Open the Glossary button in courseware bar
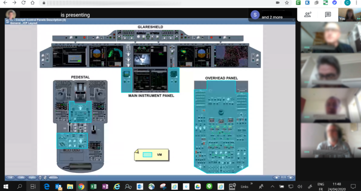The height and width of the screenshot is (191, 361). click(53, 178)
